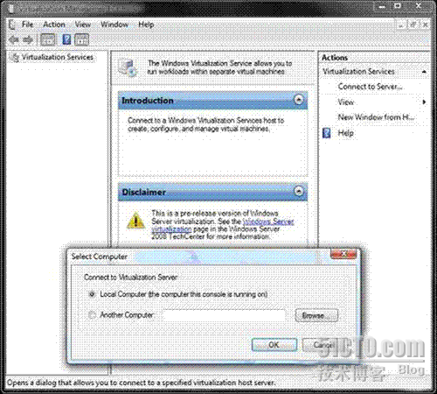The image size is (437, 394).
Task: Click the warning icon in Disclaimer
Action: pyautogui.click(x=135, y=221)
